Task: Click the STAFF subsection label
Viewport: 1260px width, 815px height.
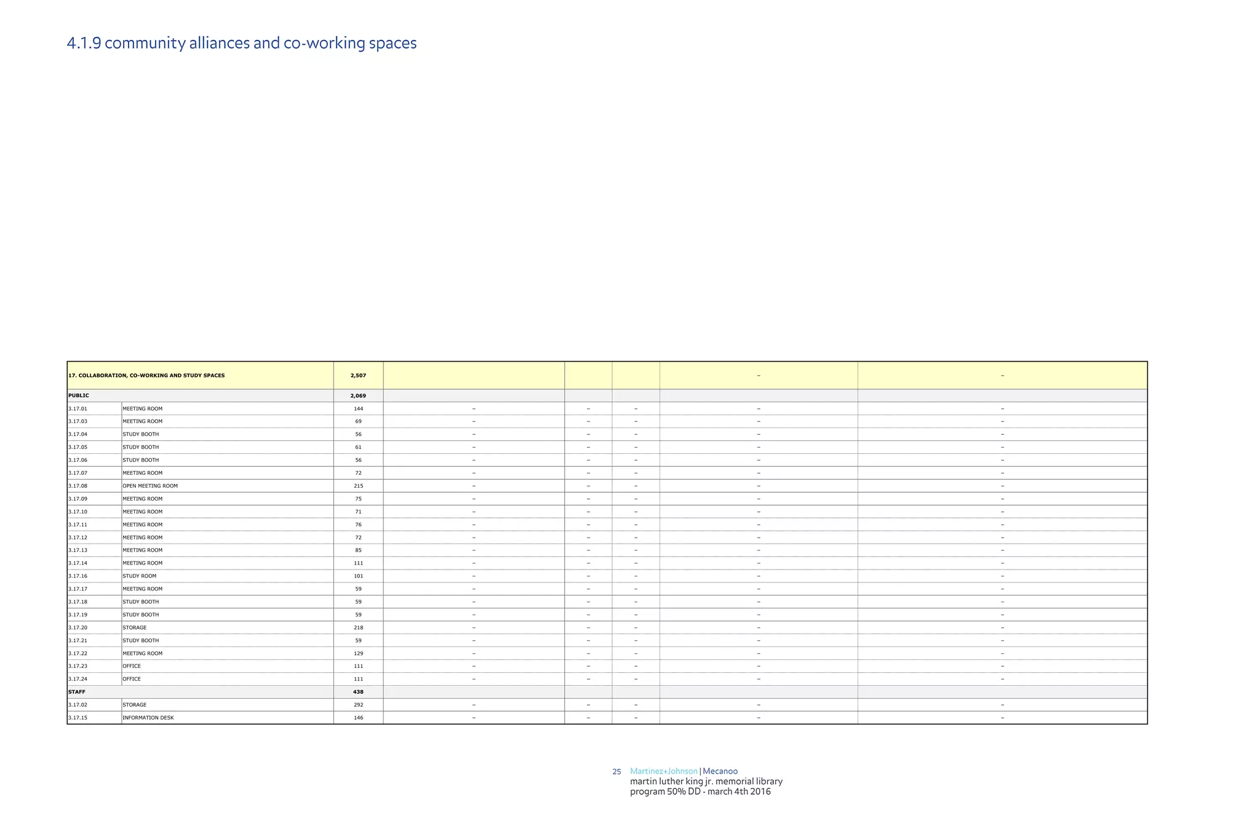Action: (x=77, y=692)
